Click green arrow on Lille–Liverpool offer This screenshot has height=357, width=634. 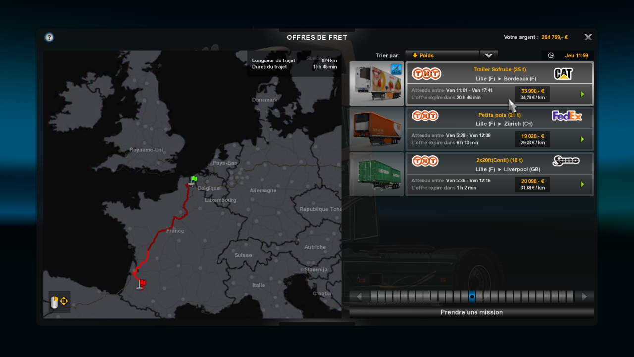pos(582,184)
